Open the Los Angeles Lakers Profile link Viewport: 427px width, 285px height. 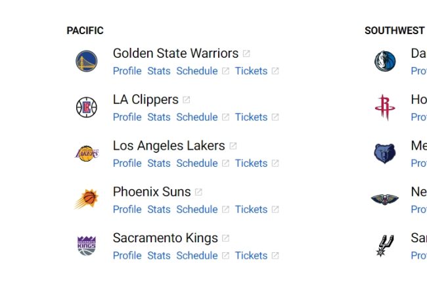point(127,164)
